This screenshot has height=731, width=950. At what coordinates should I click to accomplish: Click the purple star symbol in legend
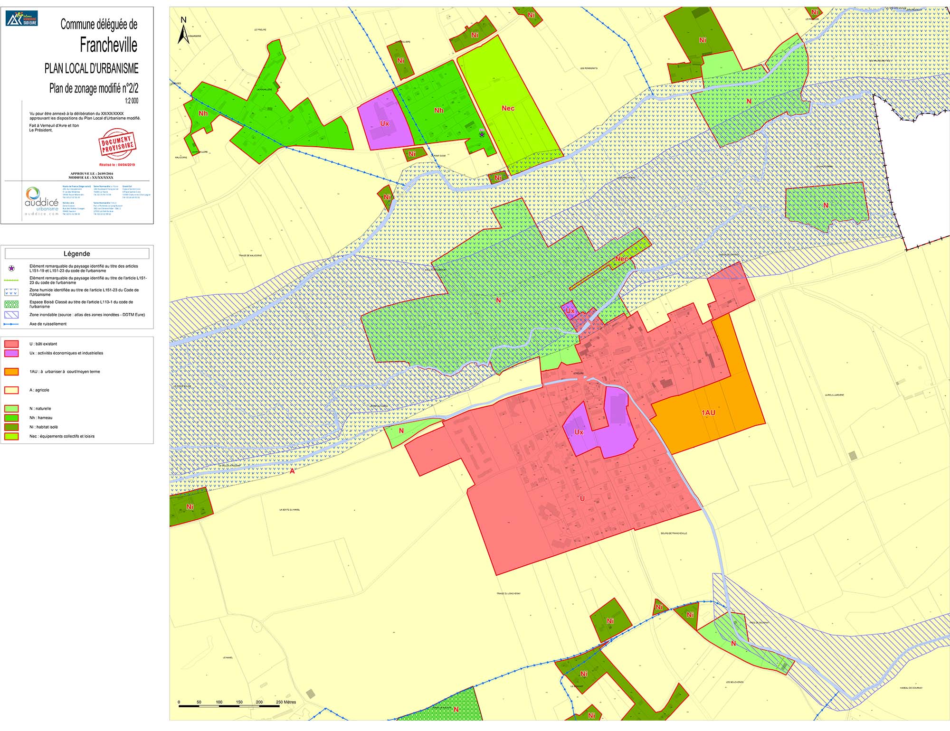point(11,269)
